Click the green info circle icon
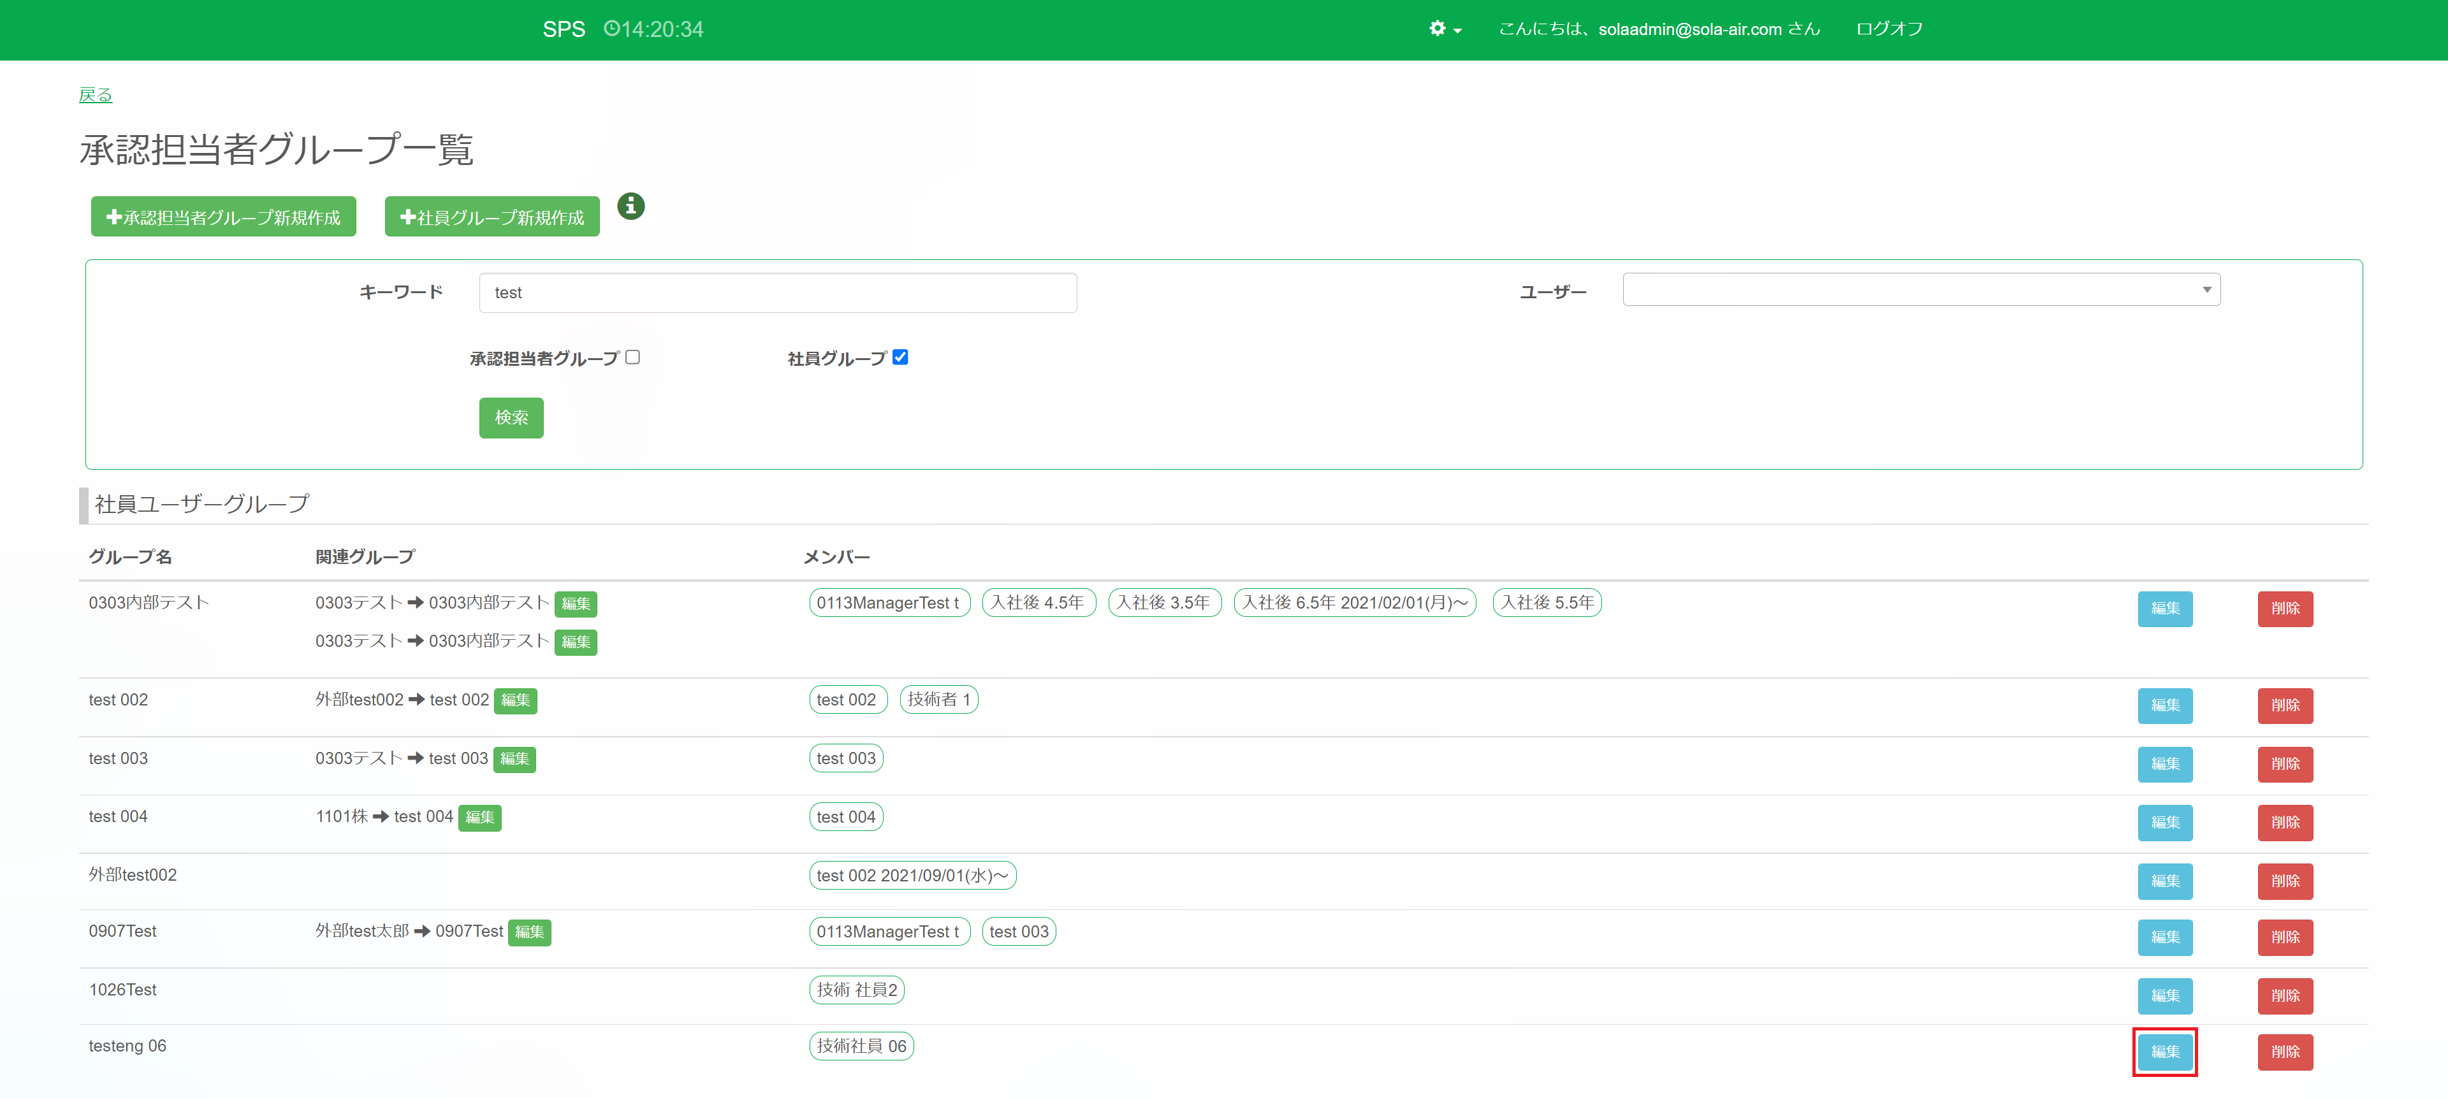 (x=630, y=206)
